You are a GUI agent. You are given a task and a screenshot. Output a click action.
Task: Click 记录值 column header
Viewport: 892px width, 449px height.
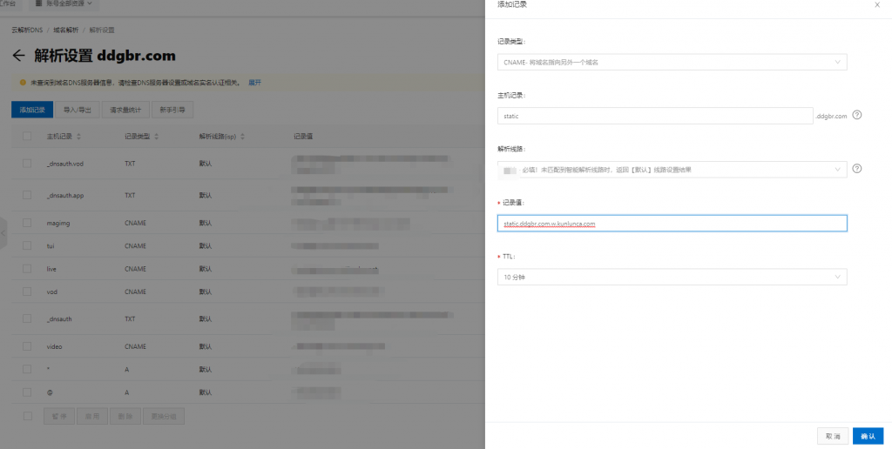point(303,137)
